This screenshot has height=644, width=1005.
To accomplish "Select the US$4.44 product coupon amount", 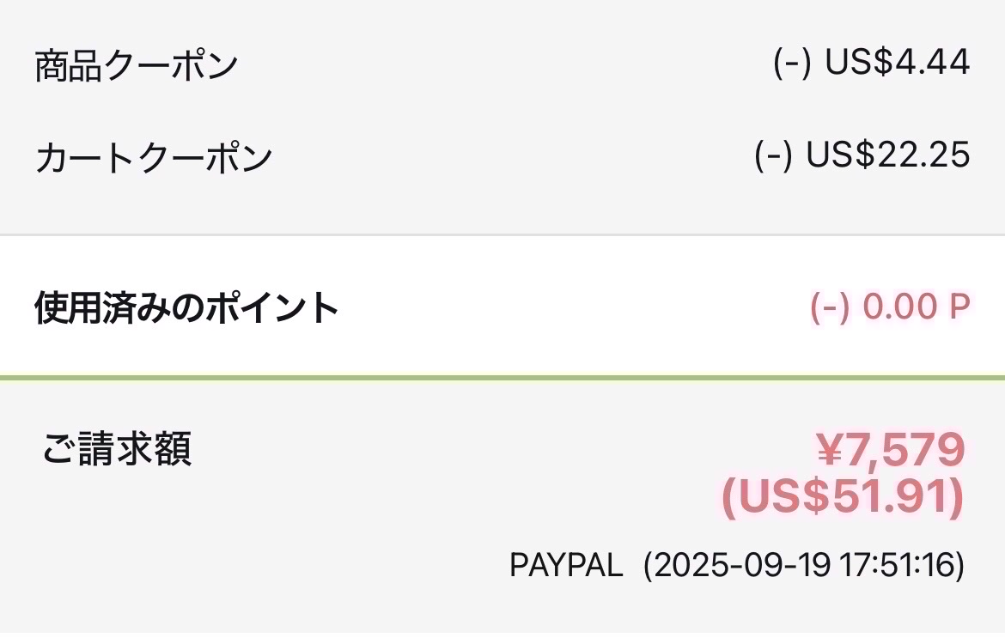I will [898, 63].
